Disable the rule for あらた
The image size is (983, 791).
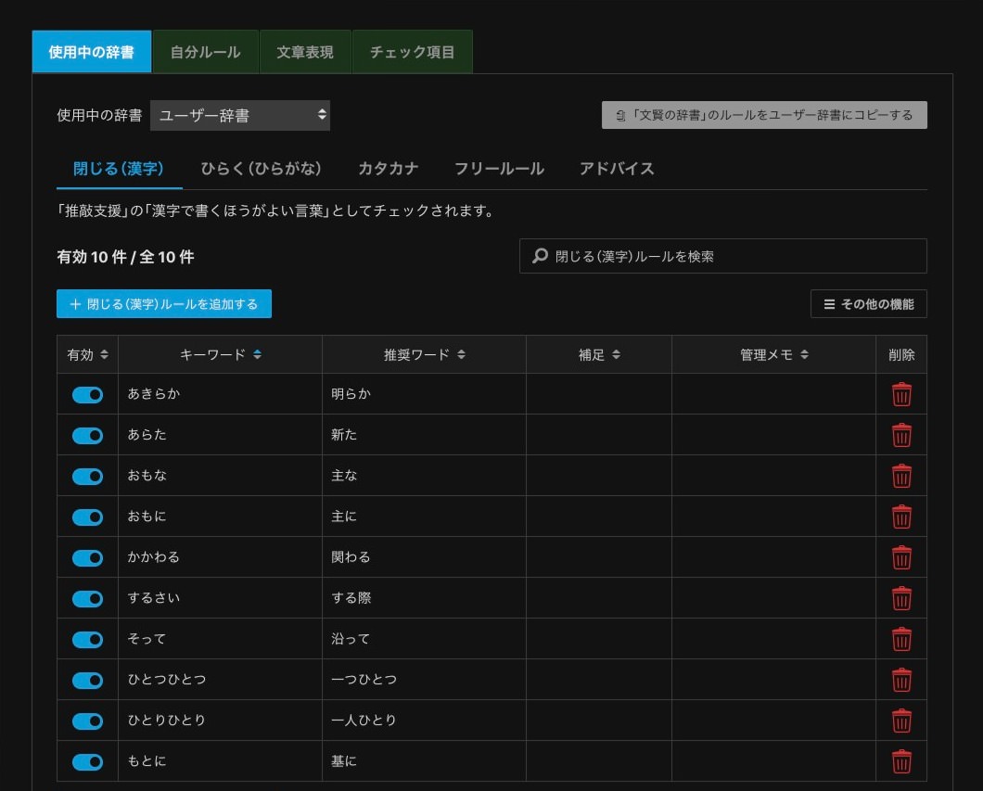tap(86, 435)
